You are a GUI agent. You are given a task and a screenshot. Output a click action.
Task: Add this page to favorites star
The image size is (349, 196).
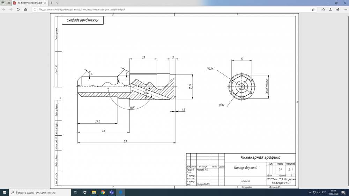pos(313,9)
